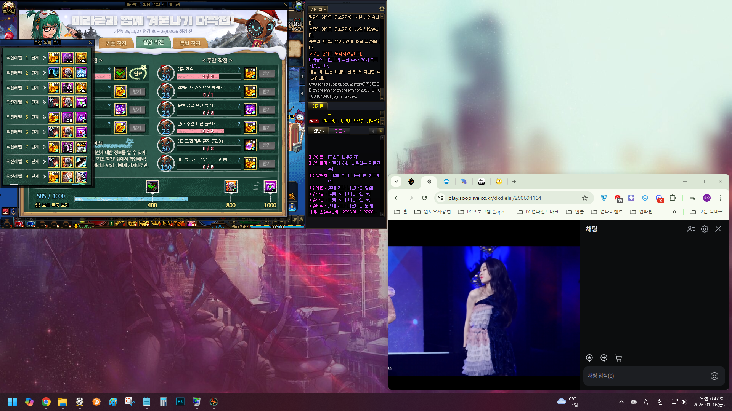This screenshot has height=411, width=732.
Task: Open the chat participants list icon
Action: [x=691, y=229]
